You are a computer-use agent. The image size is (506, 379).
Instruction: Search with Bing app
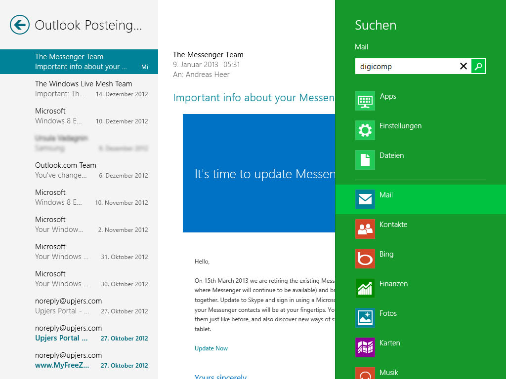(386, 254)
